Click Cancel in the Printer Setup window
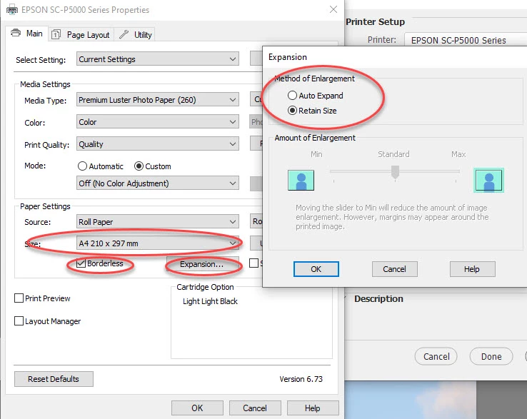This screenshot has height=419, width=527. pyautogui.click(x=436, y=356)
